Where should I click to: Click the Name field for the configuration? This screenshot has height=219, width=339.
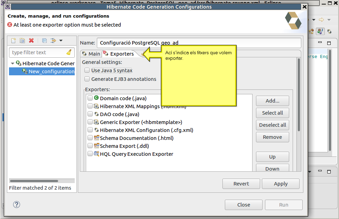pos(199,43)
